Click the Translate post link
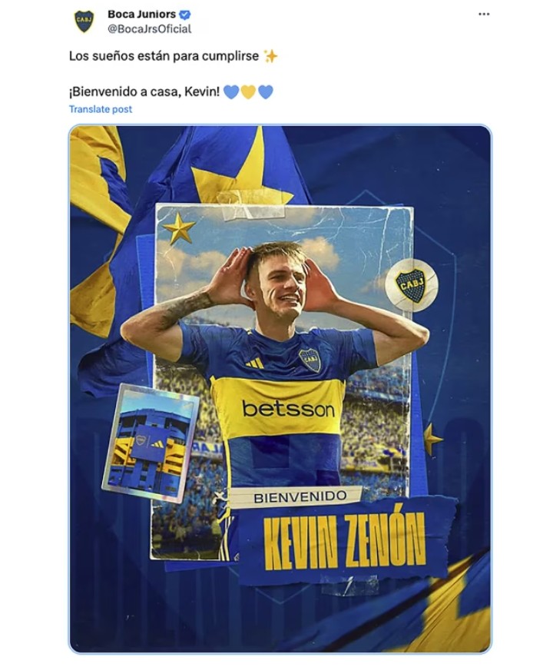This screenshot has width=553, height=667. [101, 109]
